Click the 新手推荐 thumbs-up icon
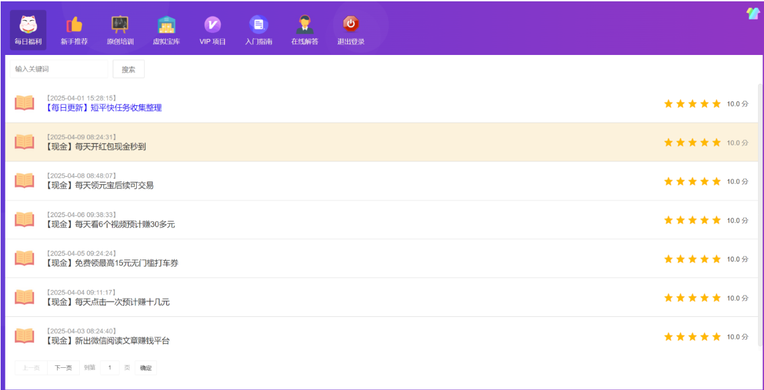 [x=74, y=25]
